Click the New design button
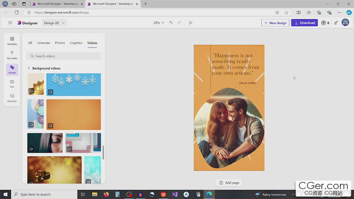The height and width of the screenshot is (199, 354). pos(275,23)
